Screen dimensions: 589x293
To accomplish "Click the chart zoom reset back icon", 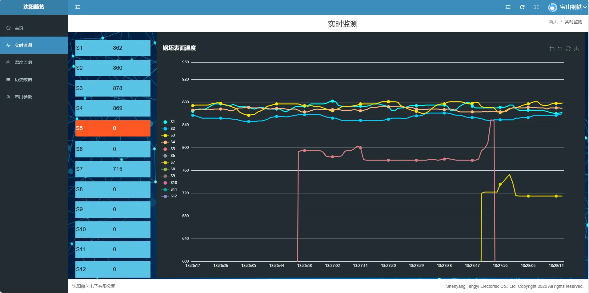I will 560,49.
